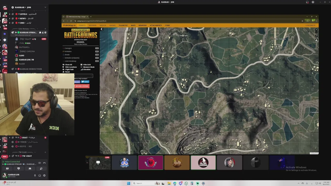Viewport: 331px width, 186px height.
Task: Select the live stream thumbnail tile
Action: pos(98,162)
